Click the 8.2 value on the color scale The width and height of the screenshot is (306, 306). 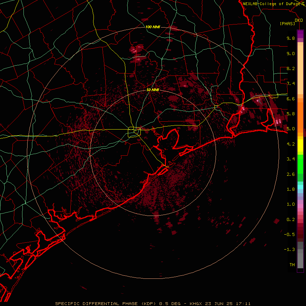291,68
